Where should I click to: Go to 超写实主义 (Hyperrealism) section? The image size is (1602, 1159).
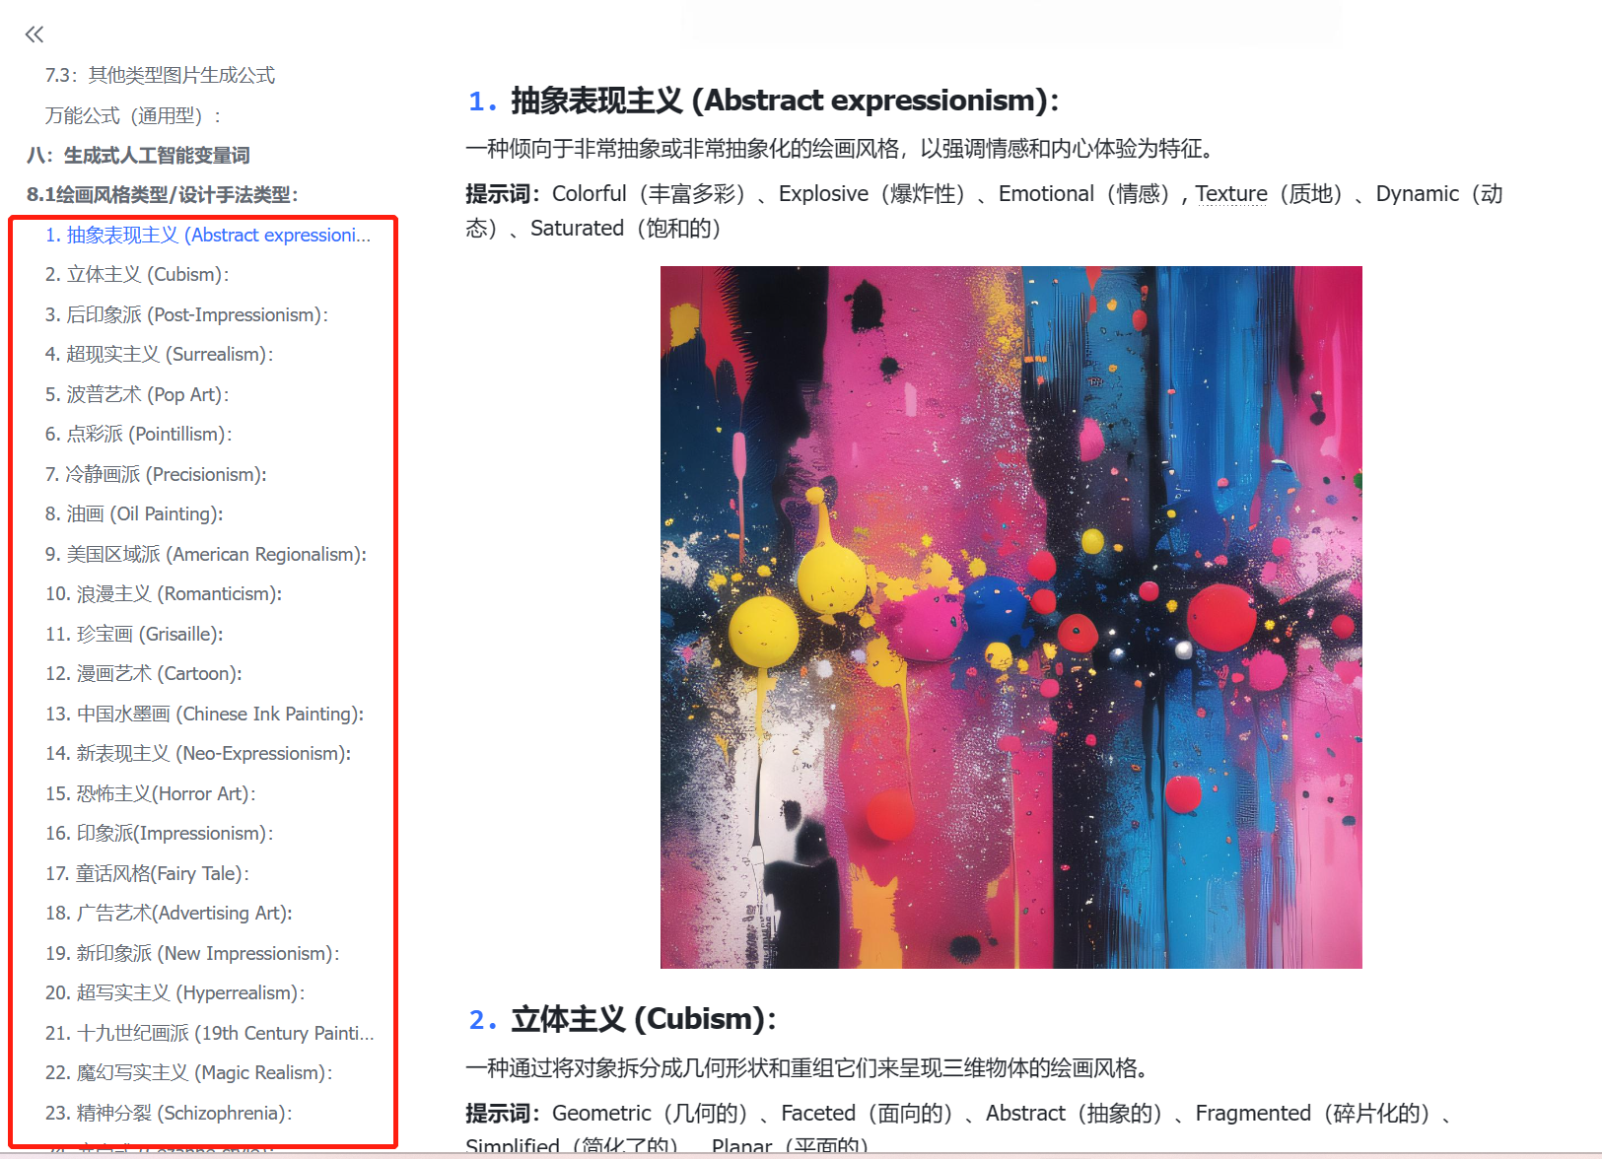[x=174, y=992]
